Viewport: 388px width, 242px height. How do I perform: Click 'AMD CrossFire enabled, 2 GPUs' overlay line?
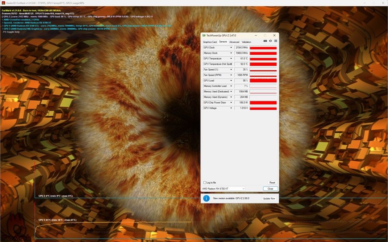point(21,19)
